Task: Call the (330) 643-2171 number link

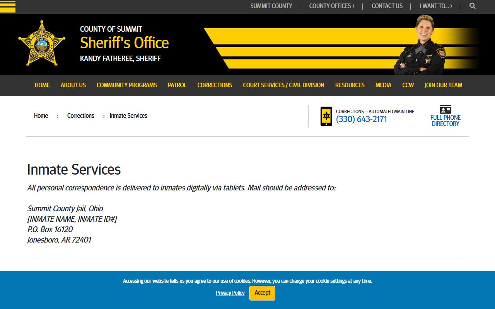Action: [x=362, y=119]
